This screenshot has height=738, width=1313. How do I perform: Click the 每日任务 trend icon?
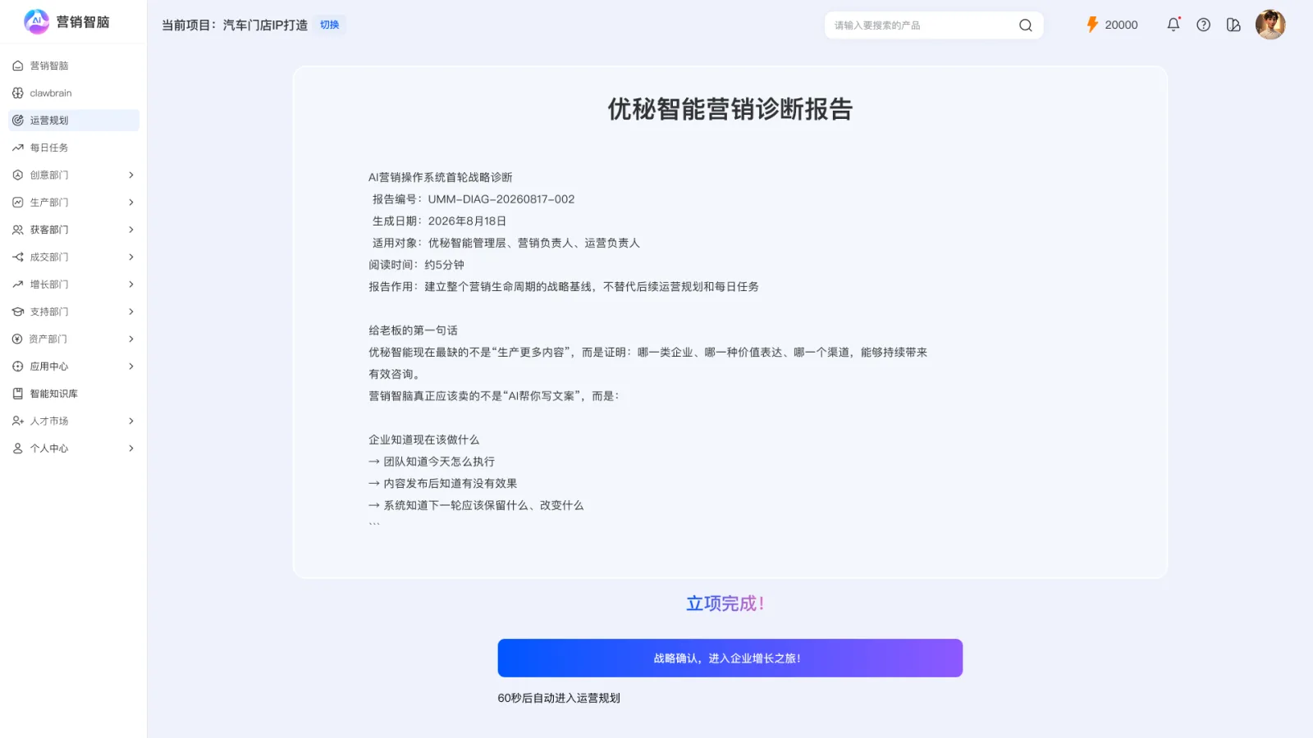[18, 148]
